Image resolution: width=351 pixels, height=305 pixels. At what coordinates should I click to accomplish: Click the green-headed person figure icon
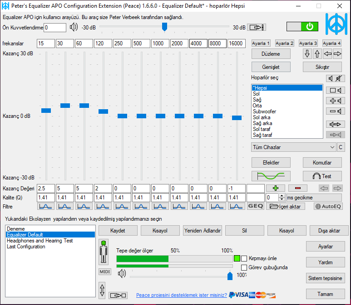point(104,252)
